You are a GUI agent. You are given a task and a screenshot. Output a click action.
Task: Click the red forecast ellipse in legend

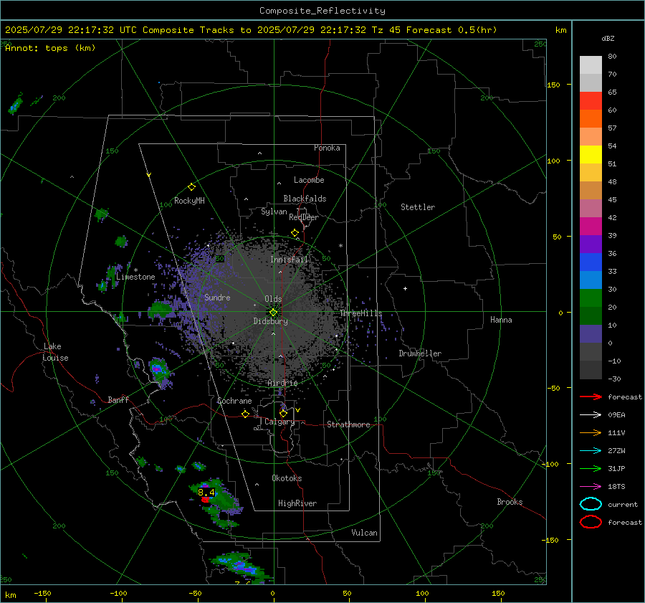pos(591,522)
